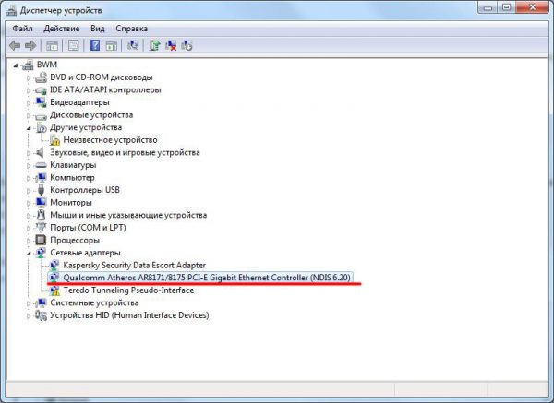Expand the Мониторы node
554x403 pixels.
[29, 203]
